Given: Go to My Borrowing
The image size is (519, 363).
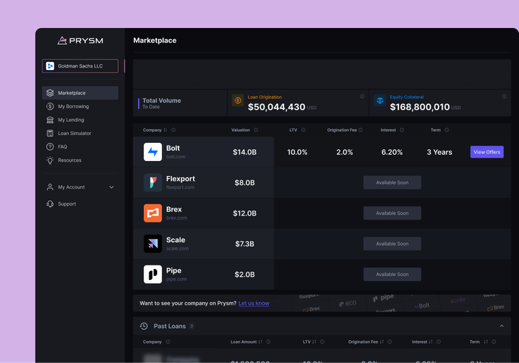Looking at the screenshot, I should [x=80, y=106].
